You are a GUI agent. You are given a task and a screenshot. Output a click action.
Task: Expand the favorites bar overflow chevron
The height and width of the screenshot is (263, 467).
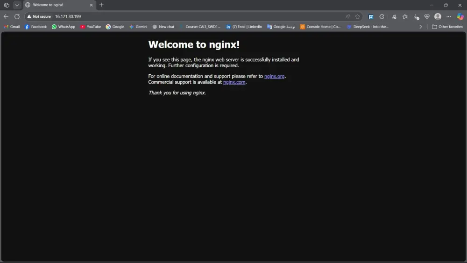point(421,27)
